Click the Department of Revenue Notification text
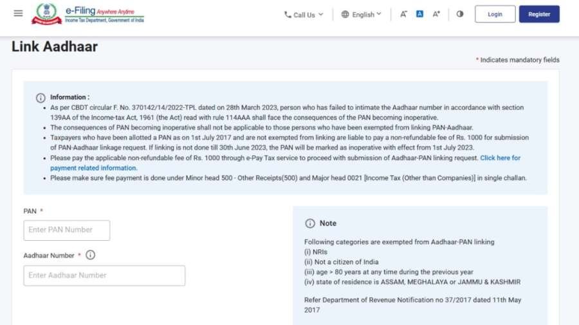Viewport: 579px width, 325px height. coord(412,304)
